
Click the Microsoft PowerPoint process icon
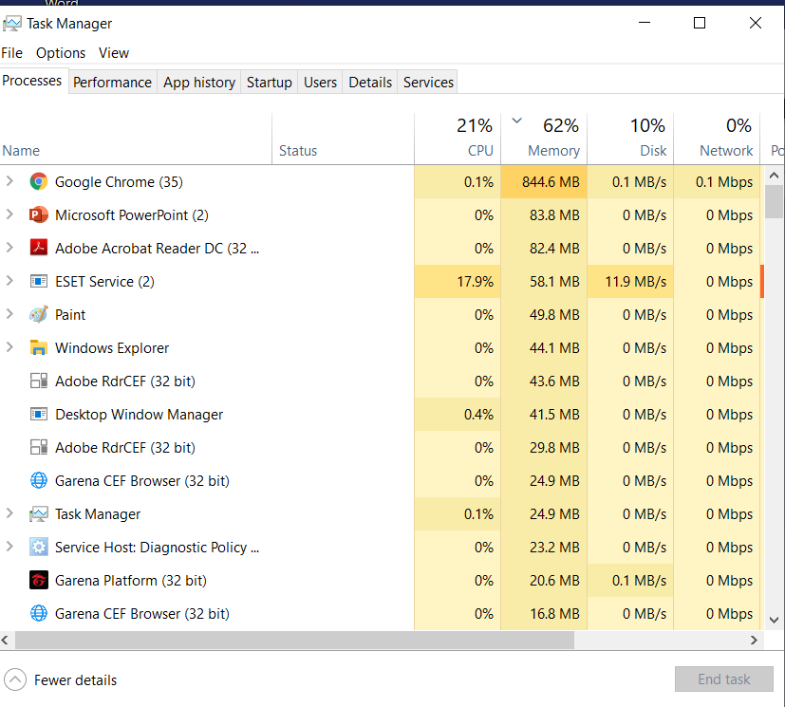pos(39,215)
